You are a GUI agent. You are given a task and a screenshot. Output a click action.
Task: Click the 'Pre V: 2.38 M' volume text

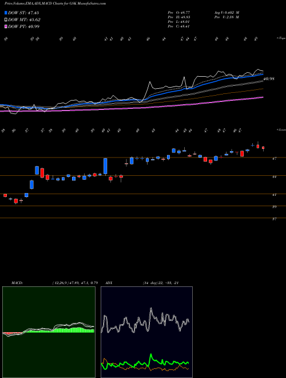tap(227, 17)
